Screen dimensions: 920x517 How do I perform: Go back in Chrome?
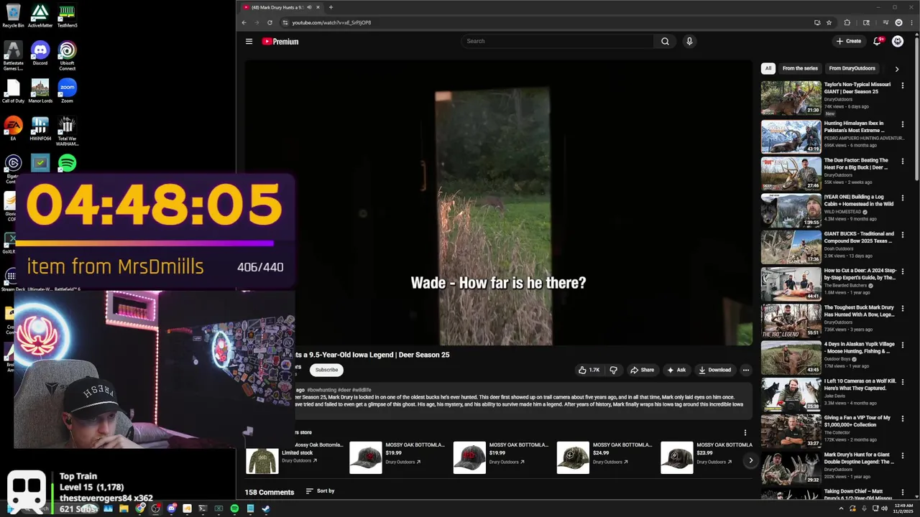tap(244, 22)
